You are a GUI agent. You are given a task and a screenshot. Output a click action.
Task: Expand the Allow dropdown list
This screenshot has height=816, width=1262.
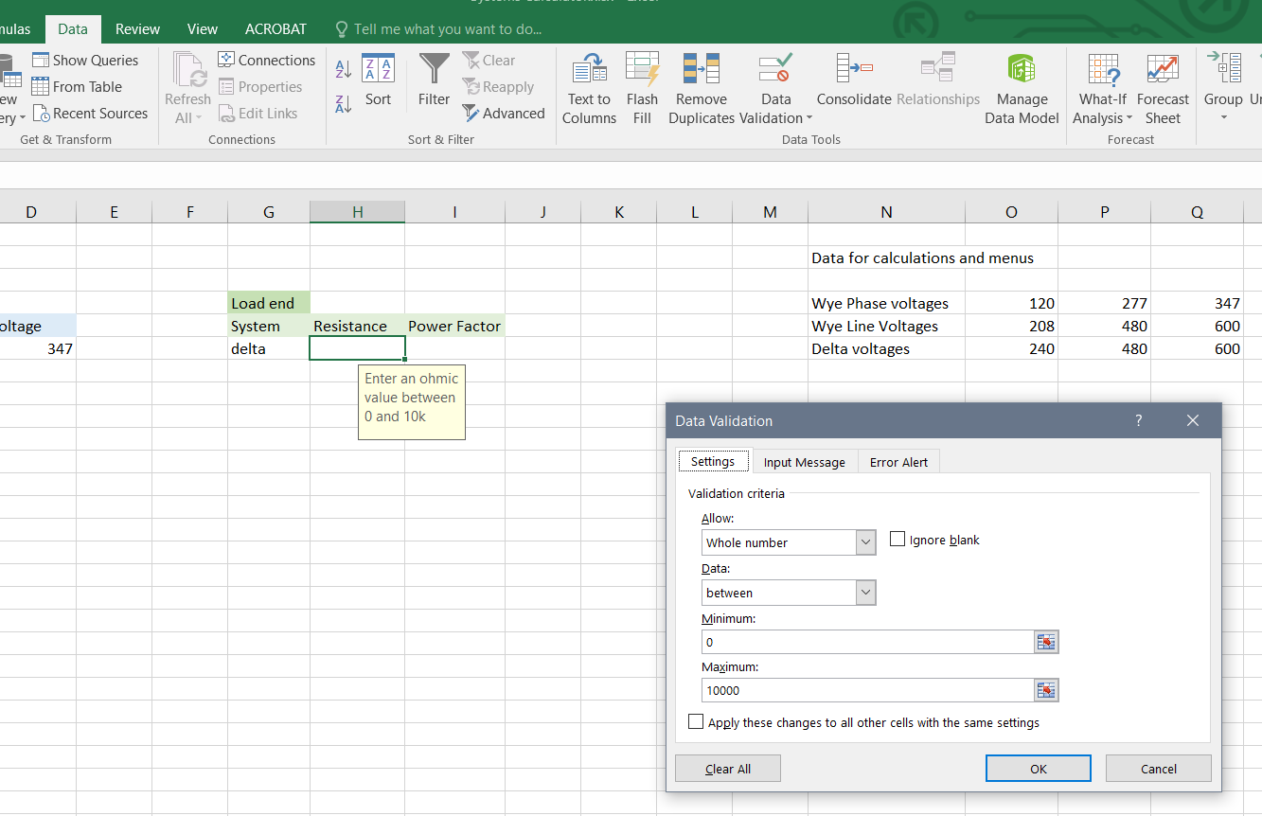tap(865, 542)
